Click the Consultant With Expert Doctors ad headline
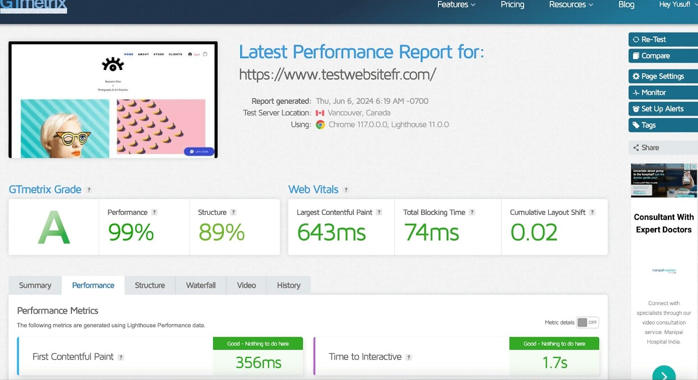The width and height of the screenshot is (698, 380). 664,223
